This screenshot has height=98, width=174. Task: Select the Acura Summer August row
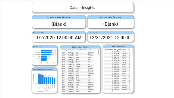coord(78,66)
